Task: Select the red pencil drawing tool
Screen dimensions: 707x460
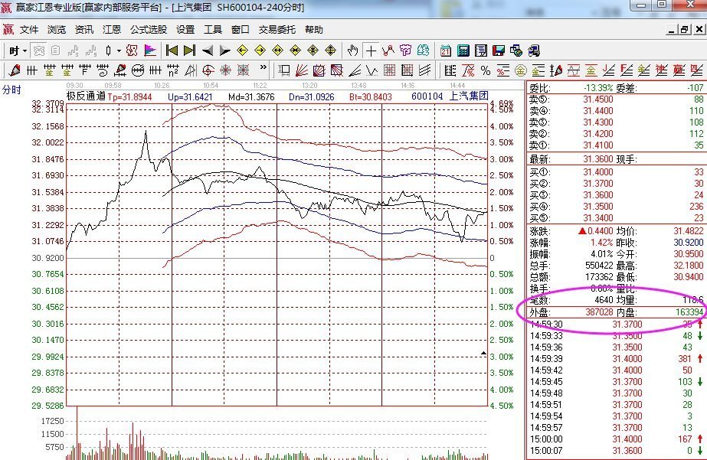Action: [15, 70]
